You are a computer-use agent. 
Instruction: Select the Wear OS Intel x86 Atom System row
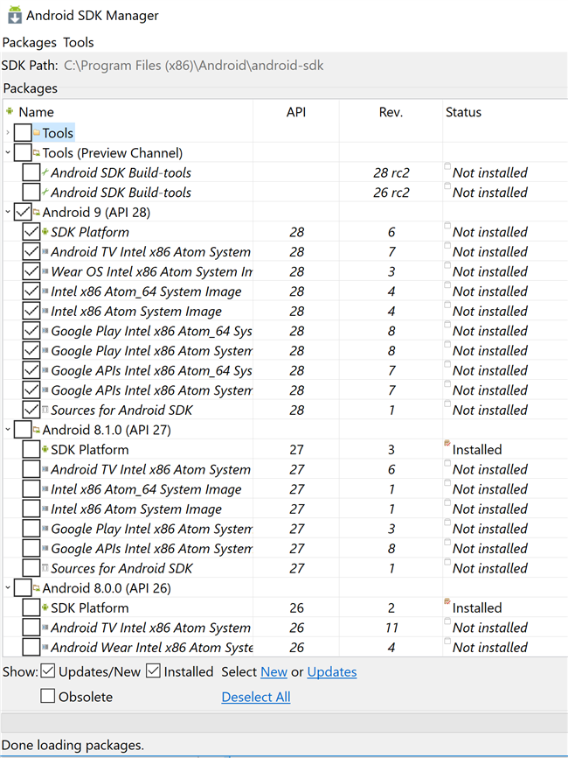(285, 271)
